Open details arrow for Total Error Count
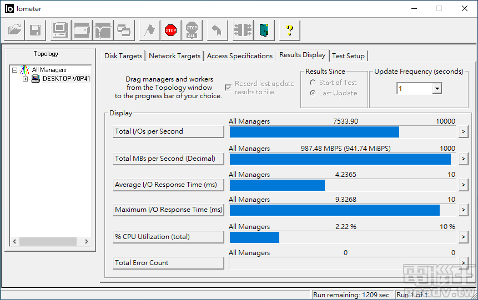478x300 pixels. (464, 263)
